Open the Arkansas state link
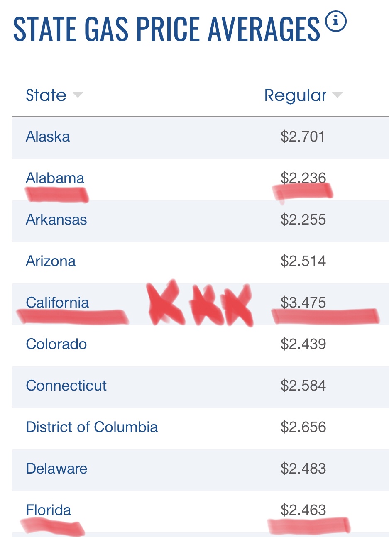389x537 pixels. pos(56,220)
